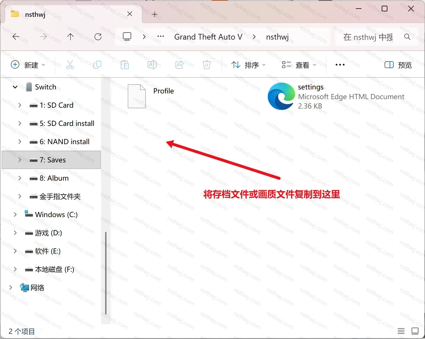The width and height of the screenshot is (425, 339).
Task: Expand the 5: SD Card install node
Action: [20, 123]
